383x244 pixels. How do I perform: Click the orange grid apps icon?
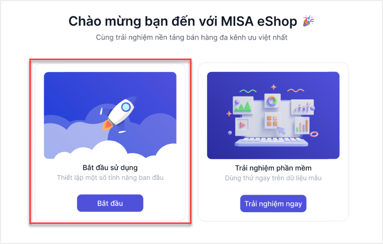(272, 121)
